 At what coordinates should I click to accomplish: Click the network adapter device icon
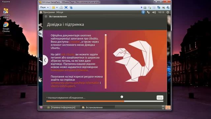pos(159,8)
